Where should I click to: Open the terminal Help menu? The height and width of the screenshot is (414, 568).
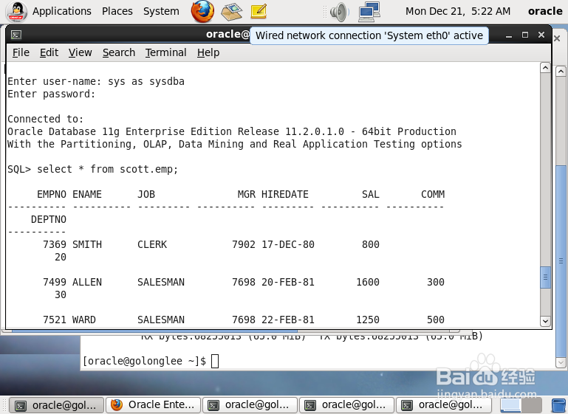click(x=208, y=52)
